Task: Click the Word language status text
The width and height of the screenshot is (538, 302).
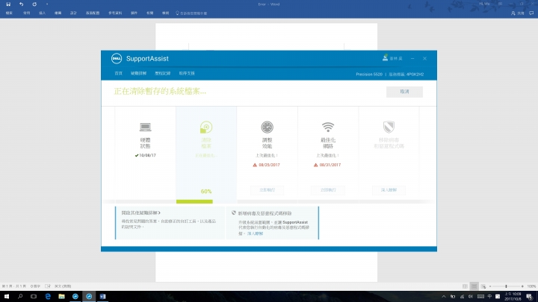Action: pyautogui.click(x=63, y=286)
